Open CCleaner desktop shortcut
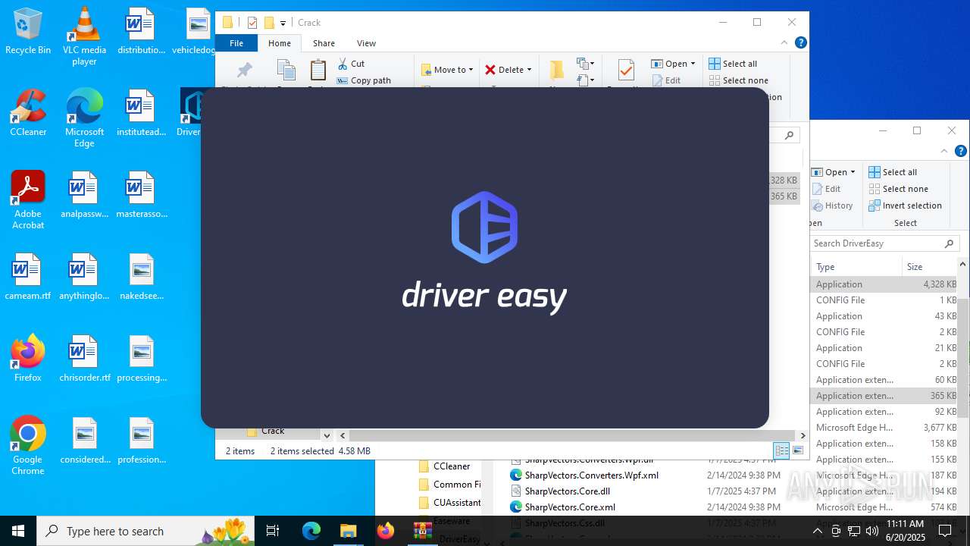970x546 pixels. point(28,113)
